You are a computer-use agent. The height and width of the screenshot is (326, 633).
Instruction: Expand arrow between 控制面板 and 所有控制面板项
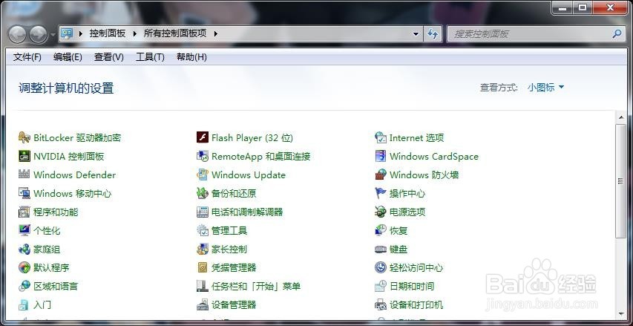[135, 34]
